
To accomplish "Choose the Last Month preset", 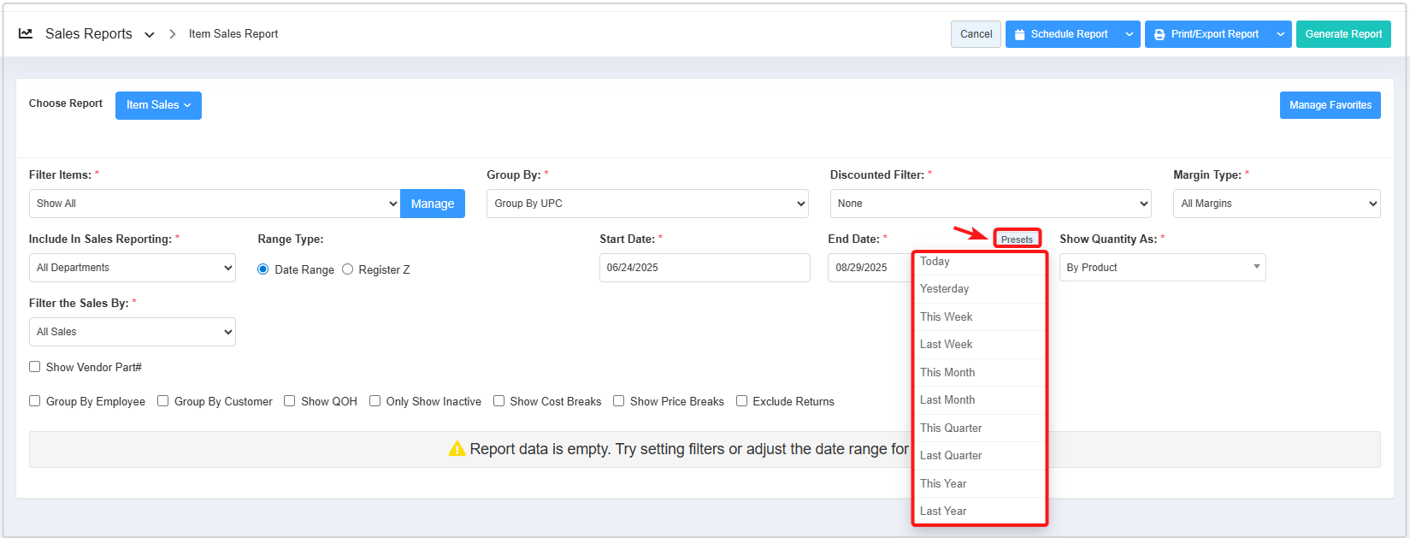I will point(947,399).
